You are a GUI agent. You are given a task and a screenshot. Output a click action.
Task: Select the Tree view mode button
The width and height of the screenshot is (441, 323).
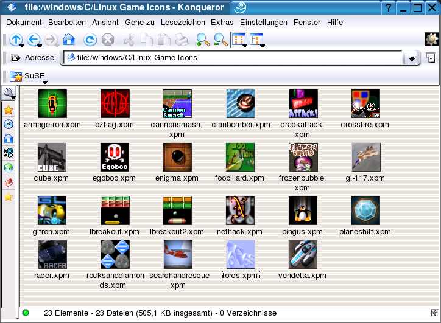coord(256,40)
